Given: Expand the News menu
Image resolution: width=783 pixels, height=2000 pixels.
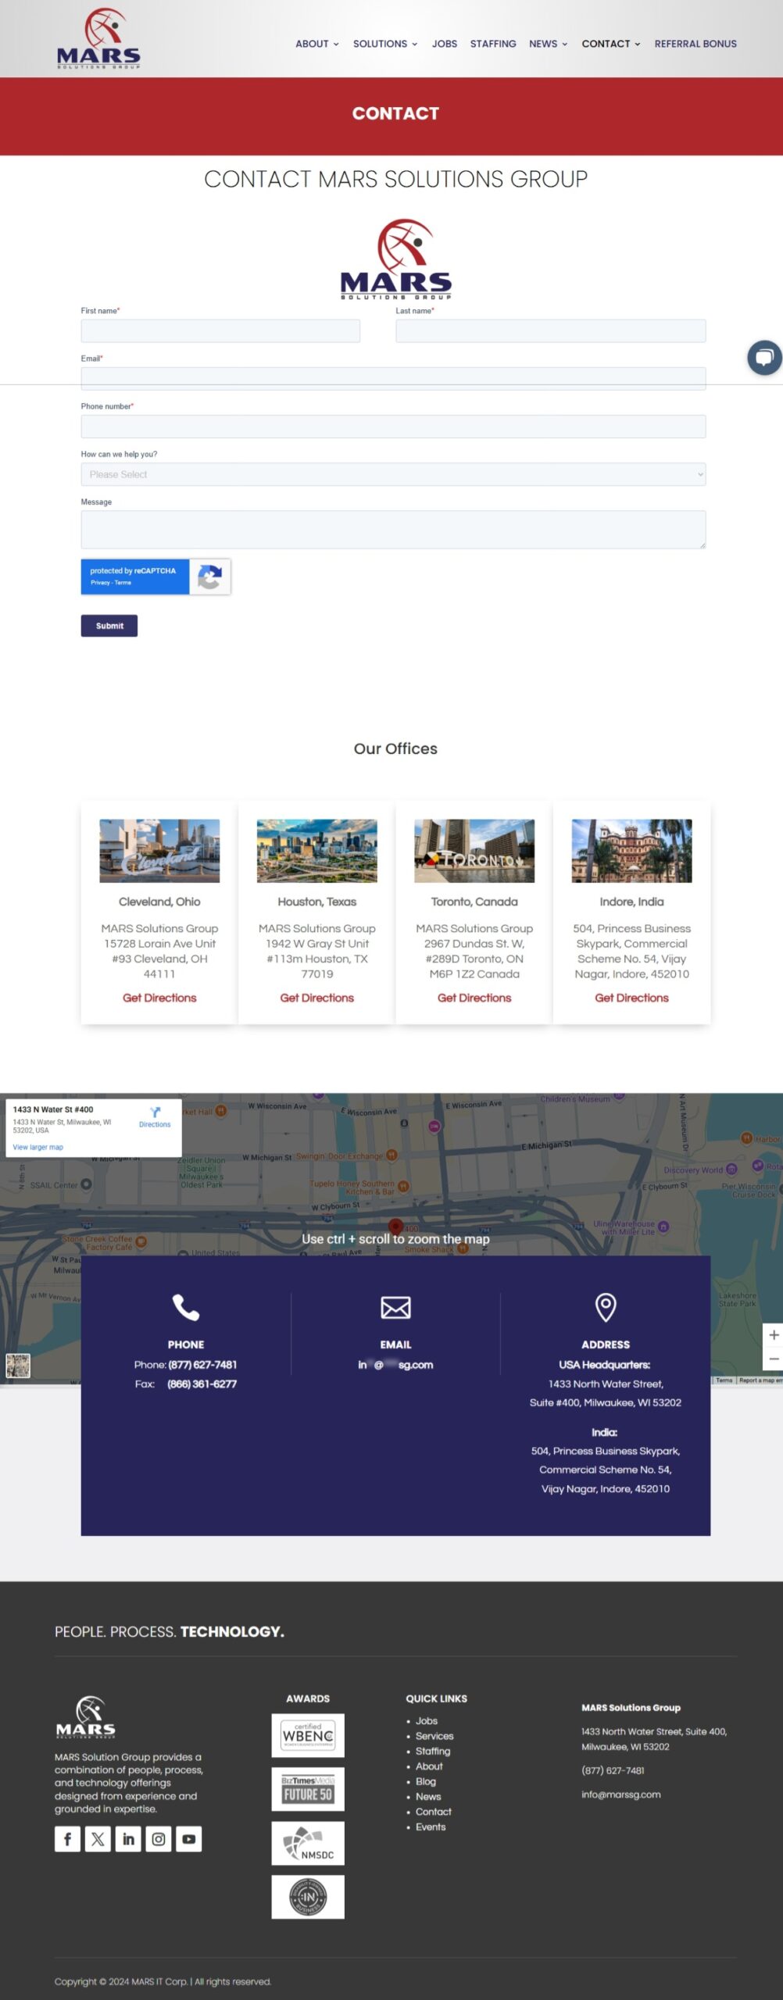Looking at the screenshot, I should click(549, 44).
